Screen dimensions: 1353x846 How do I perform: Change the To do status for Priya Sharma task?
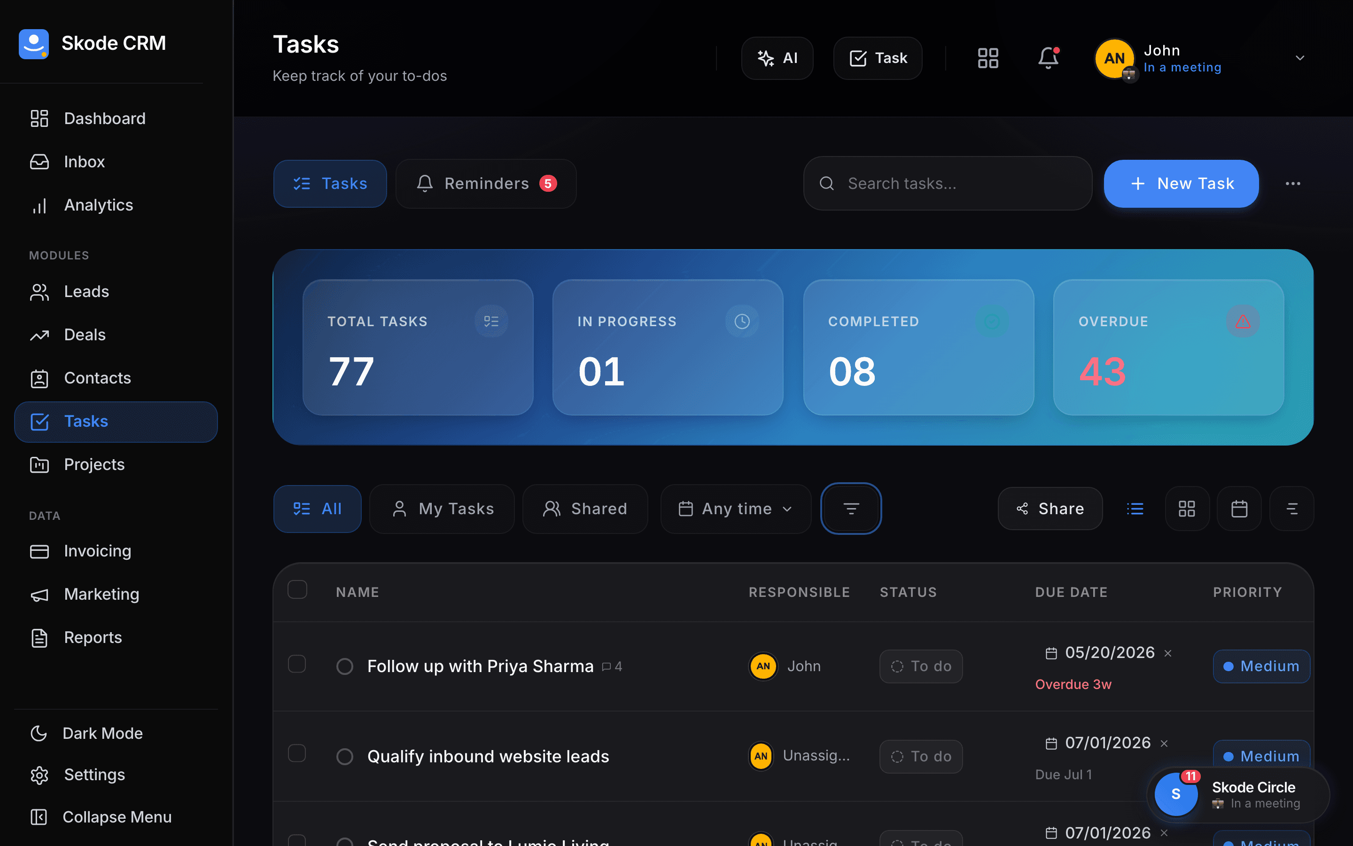(x=921, y=666)
